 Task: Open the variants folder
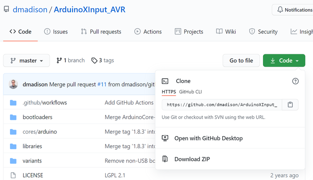tap(32, 161)
